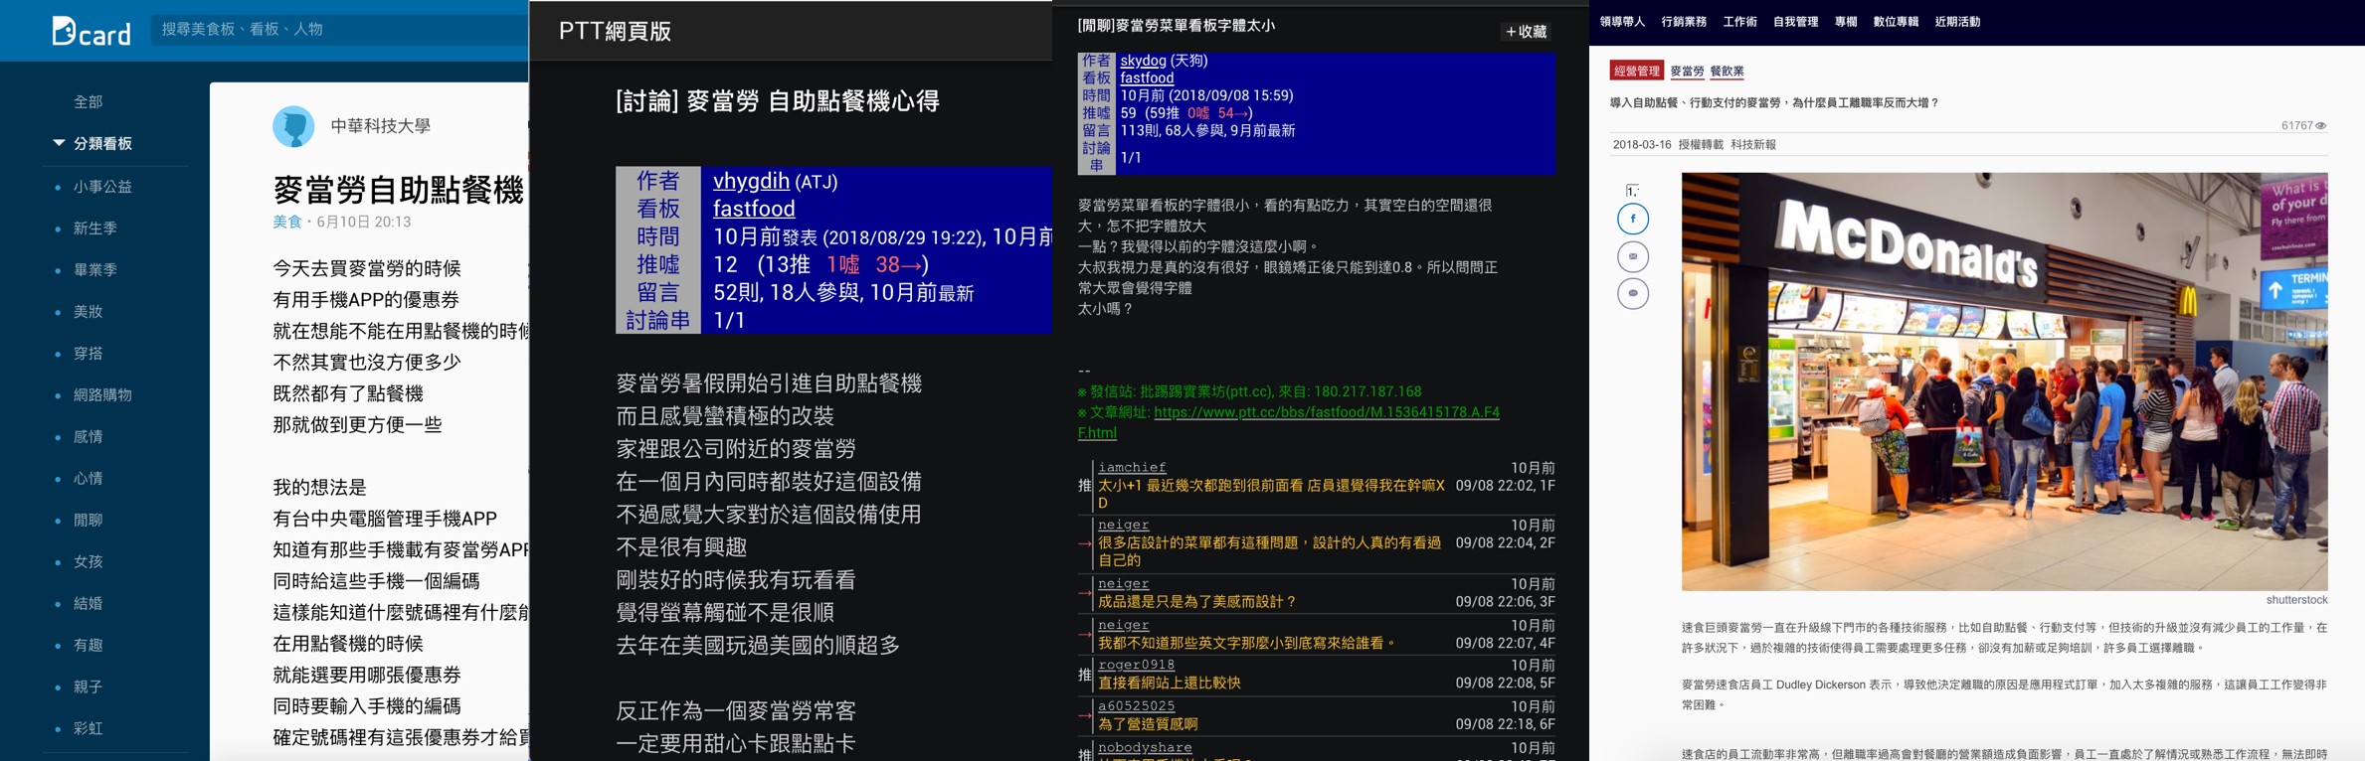Share the article via email icon

click(x=1632, y=256)
